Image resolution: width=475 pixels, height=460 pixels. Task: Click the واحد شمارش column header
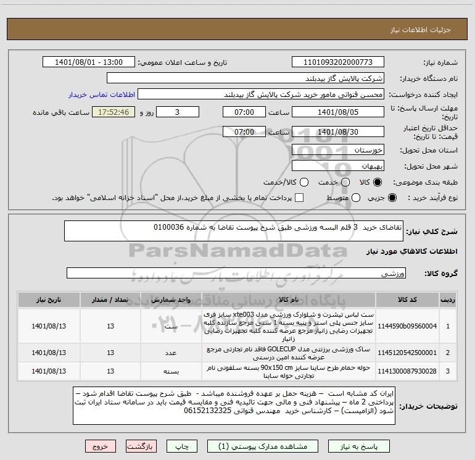tap(171, 299)
